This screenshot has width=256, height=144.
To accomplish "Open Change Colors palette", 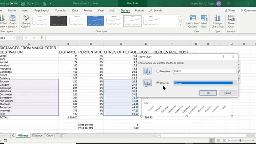I will click(26, 21).
